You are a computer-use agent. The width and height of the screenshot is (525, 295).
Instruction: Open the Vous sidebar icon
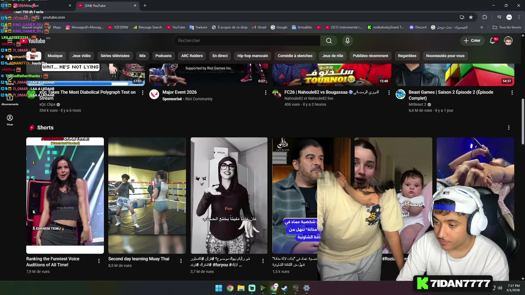[x=10, y=120]
